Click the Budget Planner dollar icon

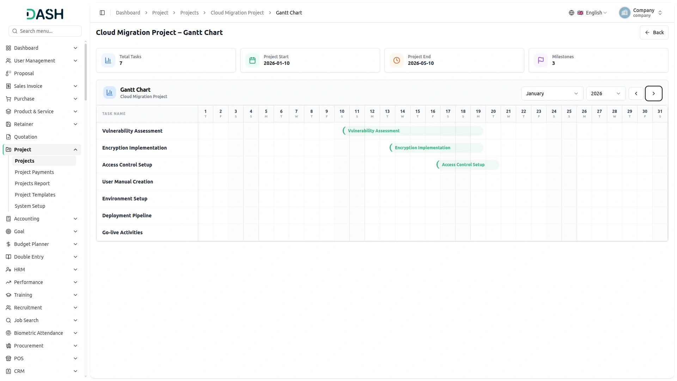(8, 244)
